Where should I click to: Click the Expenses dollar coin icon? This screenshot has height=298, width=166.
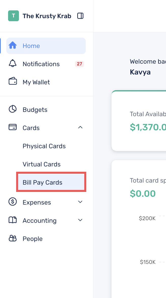pyautogui.click(x=13, y=202)
